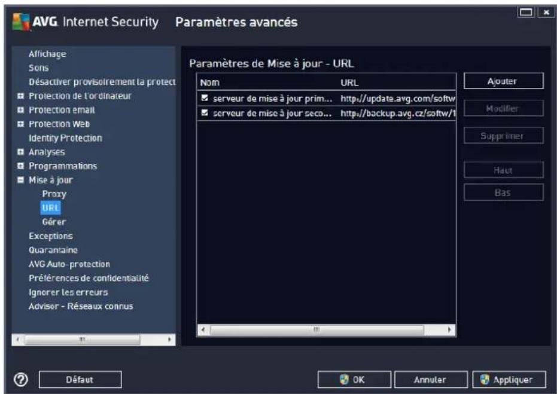The image size is (557, 394).
Task: Click URL list scrollbar left arrow
Action: pos(203,330)
